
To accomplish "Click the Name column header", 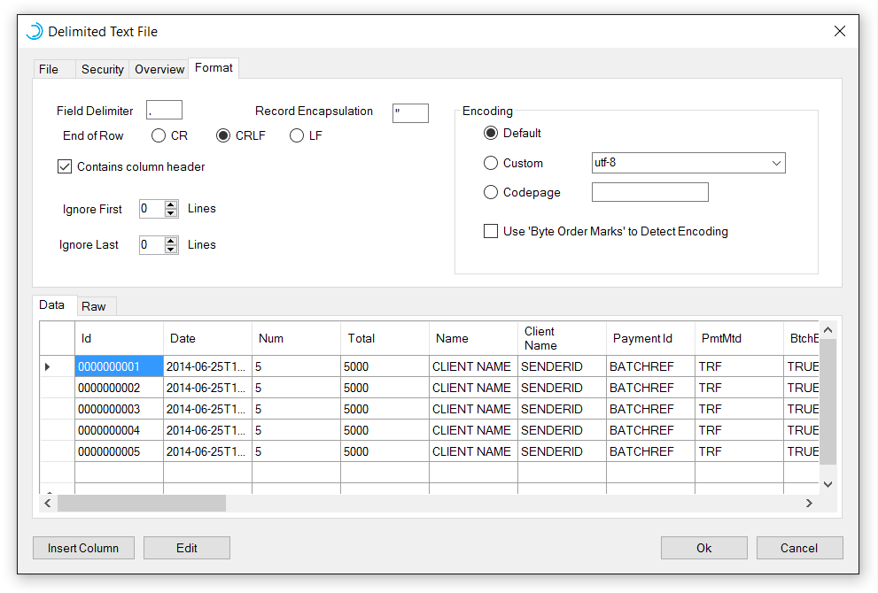I will point(473,338).
